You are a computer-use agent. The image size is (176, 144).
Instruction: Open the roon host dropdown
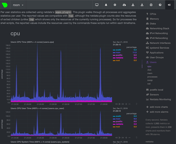(x=18, y=5)
